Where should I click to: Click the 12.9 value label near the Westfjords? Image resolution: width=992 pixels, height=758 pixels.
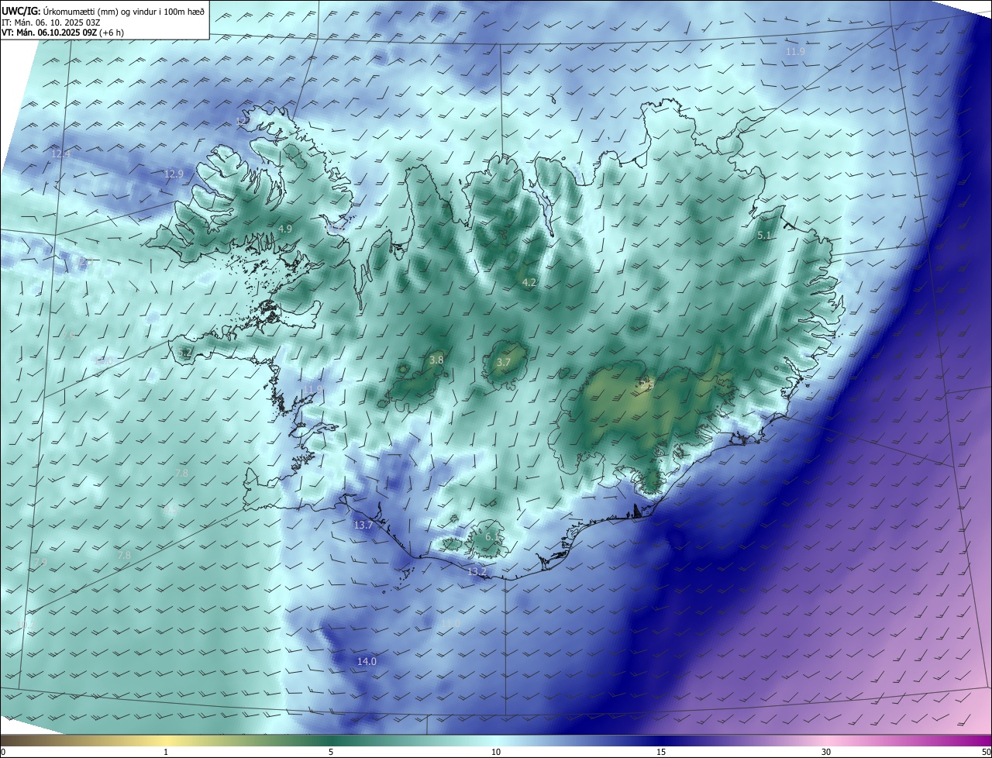click(x=174, y=174)
